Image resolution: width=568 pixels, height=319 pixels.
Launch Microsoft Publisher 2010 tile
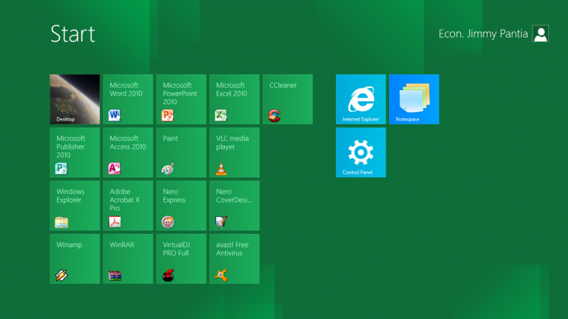pyautogui.click(x=75, y=152)
